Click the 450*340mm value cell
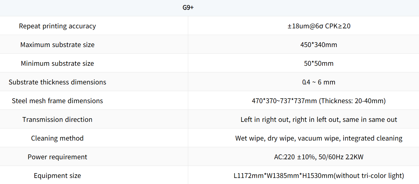 (x=319, y=45)
